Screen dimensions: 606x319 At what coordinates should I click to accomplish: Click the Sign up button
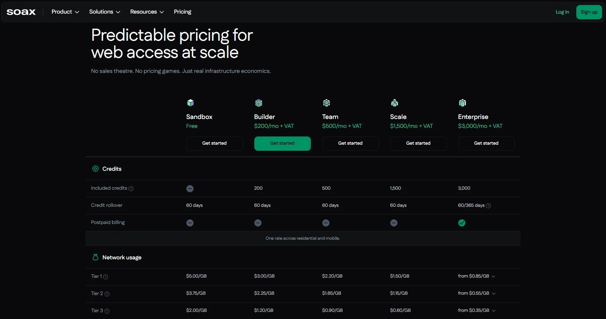point(589,12)
